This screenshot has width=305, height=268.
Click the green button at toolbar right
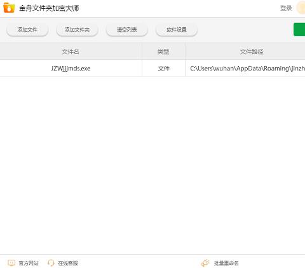click(x=299, y=29)
